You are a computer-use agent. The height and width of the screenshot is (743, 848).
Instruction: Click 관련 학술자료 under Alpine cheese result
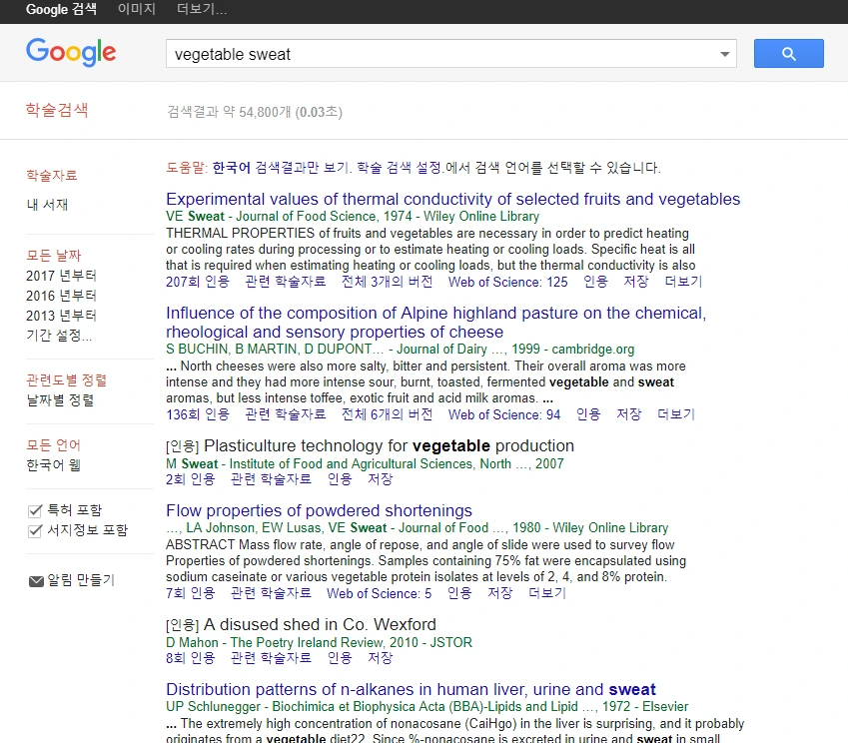coord(286,414)
